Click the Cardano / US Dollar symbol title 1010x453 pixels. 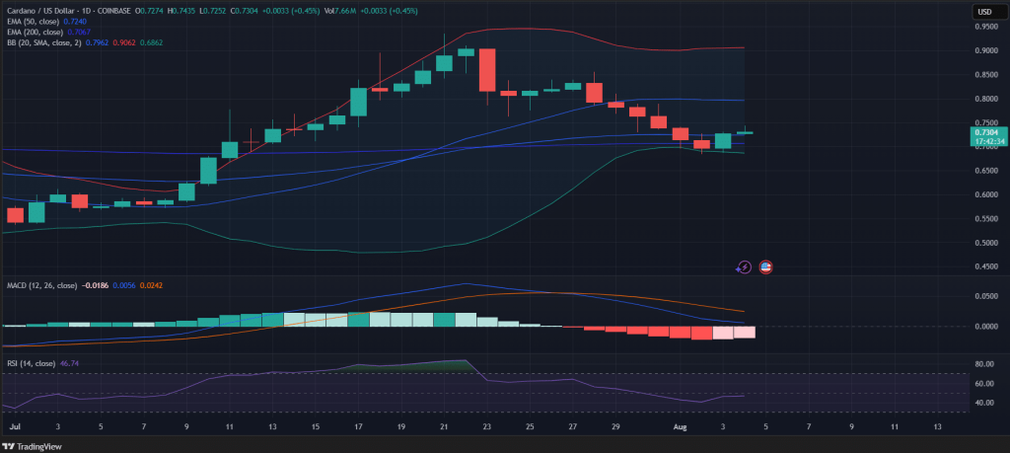[x=41, y=12]
